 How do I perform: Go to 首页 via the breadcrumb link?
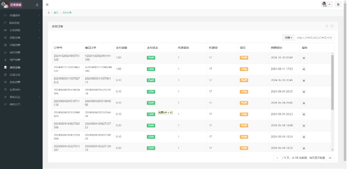[56, 13]
